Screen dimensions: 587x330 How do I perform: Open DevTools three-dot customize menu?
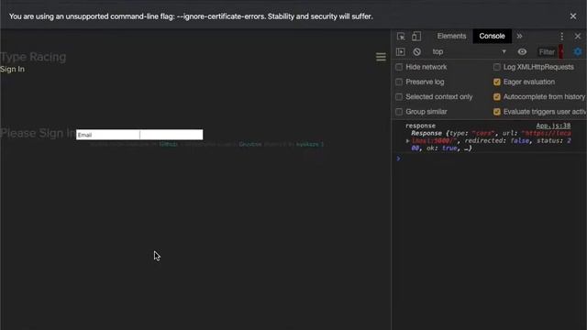(561, 37)
